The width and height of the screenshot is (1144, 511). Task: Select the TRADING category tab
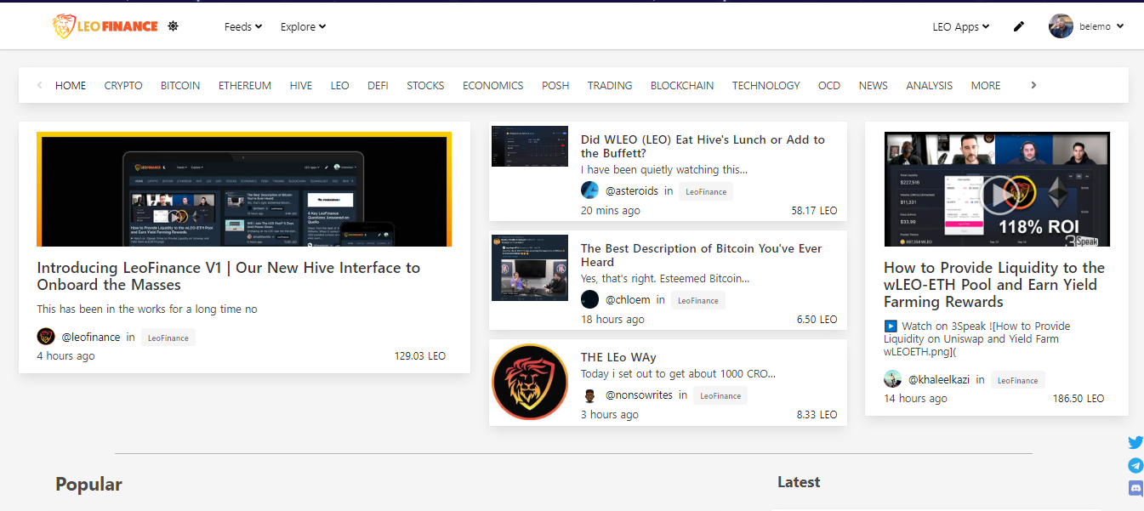(610, 85)
